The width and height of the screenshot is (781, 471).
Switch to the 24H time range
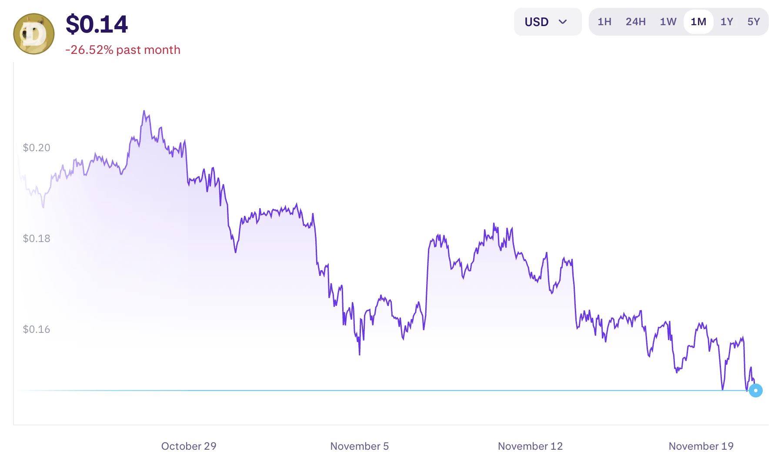coord(635,22)
